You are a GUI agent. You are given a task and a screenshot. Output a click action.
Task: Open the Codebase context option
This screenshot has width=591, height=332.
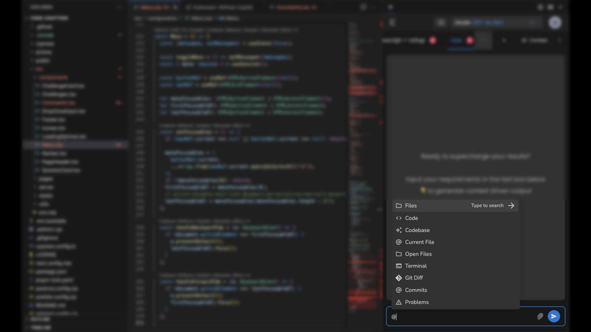coord(417,230)
